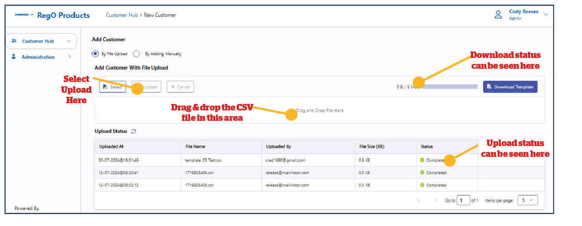Open the Items per page dropdown
Screen dimensions: 582x226
click(527, 200)
